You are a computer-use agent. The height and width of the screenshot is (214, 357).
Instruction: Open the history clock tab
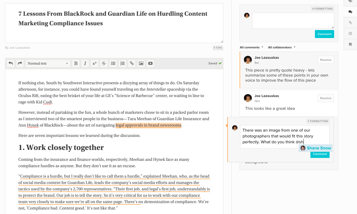click(350, 34)
